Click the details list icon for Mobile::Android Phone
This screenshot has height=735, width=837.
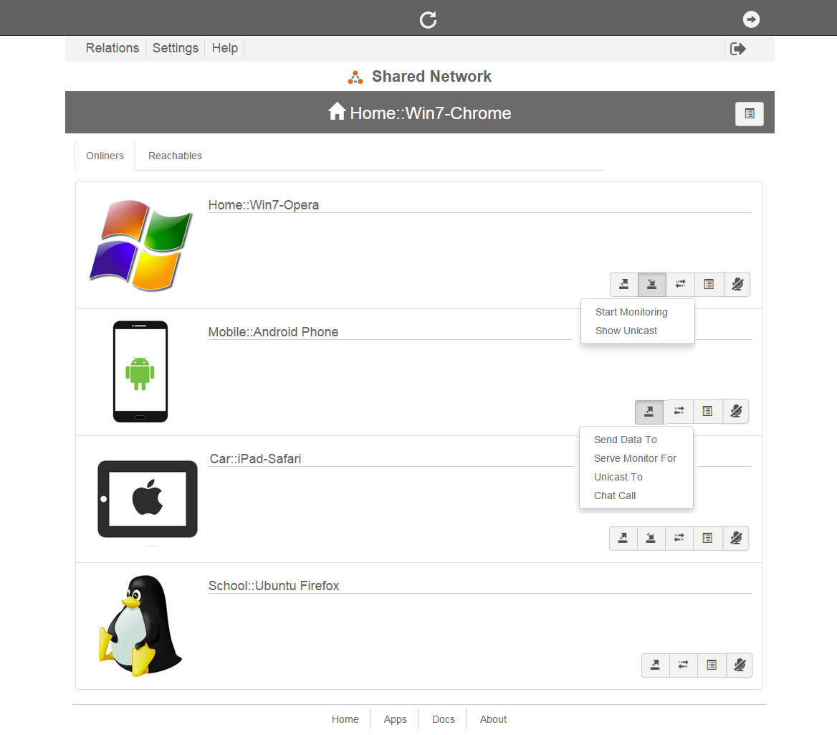pos(707,412)
